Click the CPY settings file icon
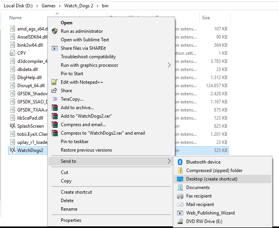 click(x=12, y=53)
